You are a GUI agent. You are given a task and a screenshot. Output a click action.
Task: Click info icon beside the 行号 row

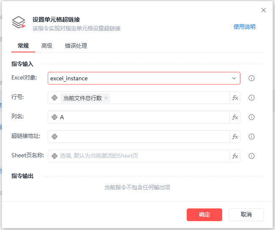251,98
